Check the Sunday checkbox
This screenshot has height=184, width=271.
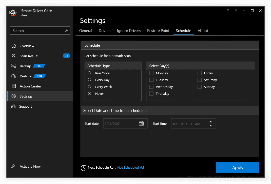pyautogui.click(x=199, y=87)
